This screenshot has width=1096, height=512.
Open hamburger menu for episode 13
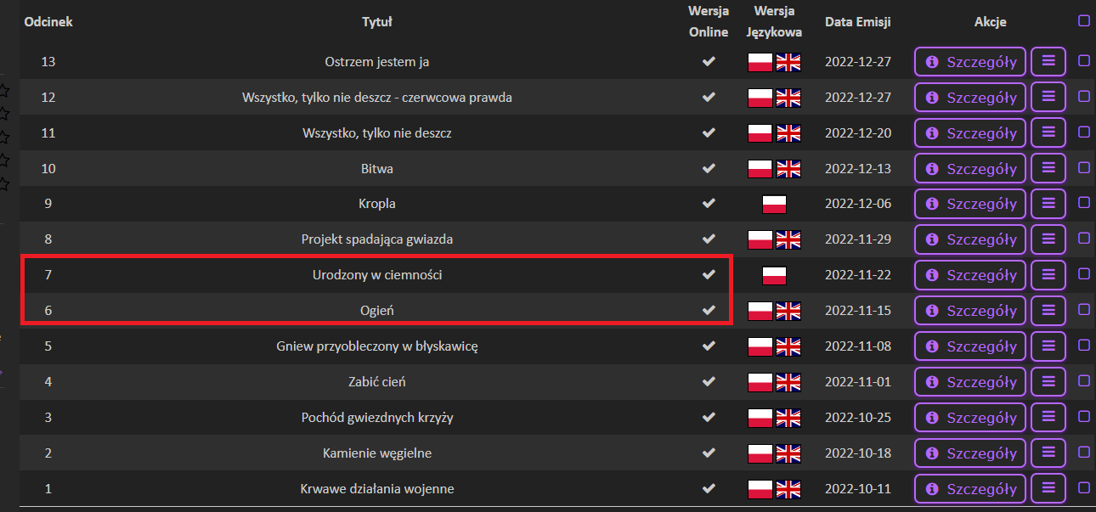[1048, 61]
